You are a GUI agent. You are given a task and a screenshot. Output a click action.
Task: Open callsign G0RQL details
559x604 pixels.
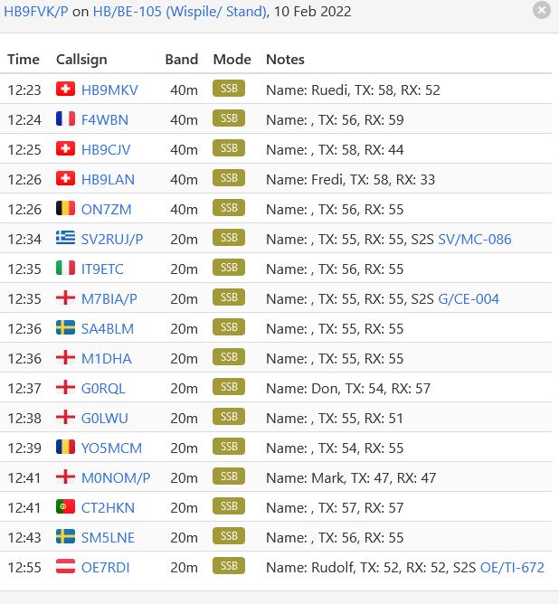(103, 389)
